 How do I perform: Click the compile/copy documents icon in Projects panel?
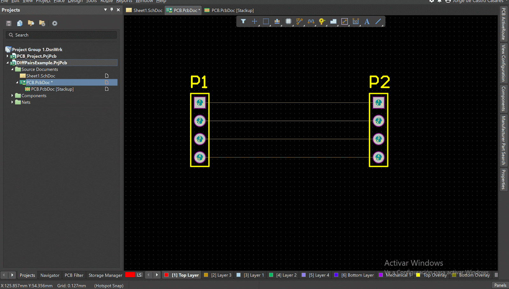(20, 23)
